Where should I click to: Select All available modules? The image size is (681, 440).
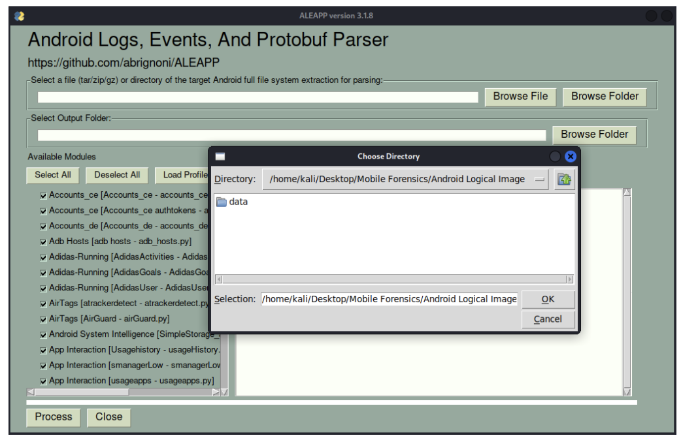click(x=52, y=175)
